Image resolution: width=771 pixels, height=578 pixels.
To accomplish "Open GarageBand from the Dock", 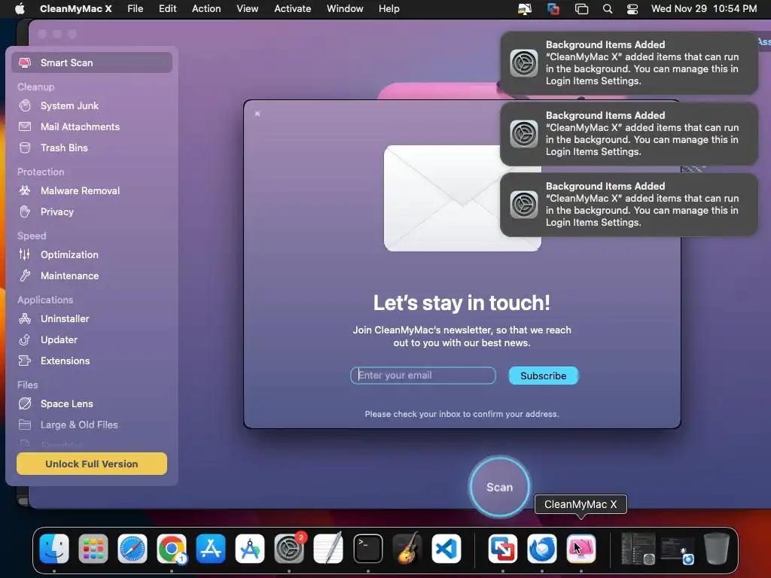I will tap(407, 549).
